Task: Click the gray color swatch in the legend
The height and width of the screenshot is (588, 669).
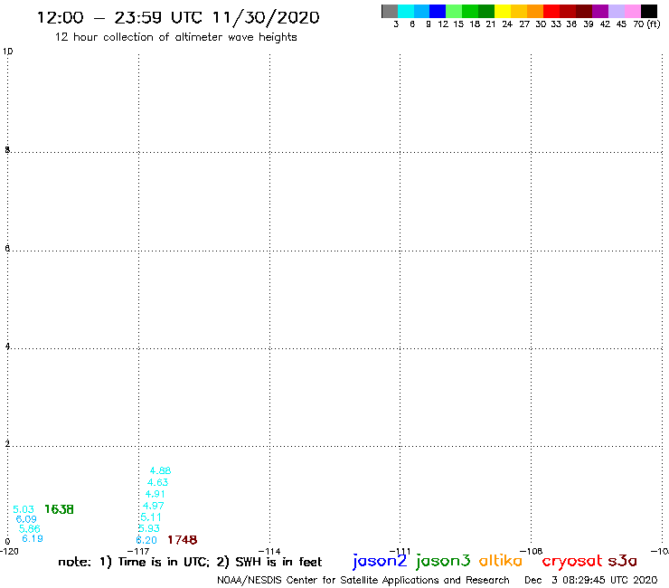Action: coord(390,12)
